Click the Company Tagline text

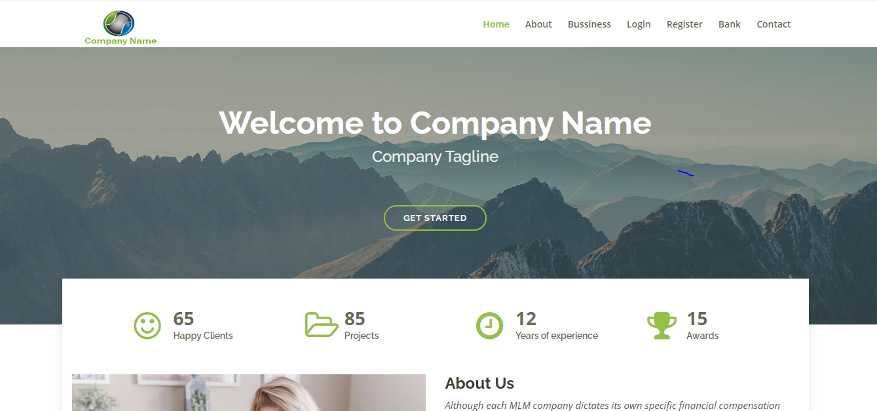point(435,157)
